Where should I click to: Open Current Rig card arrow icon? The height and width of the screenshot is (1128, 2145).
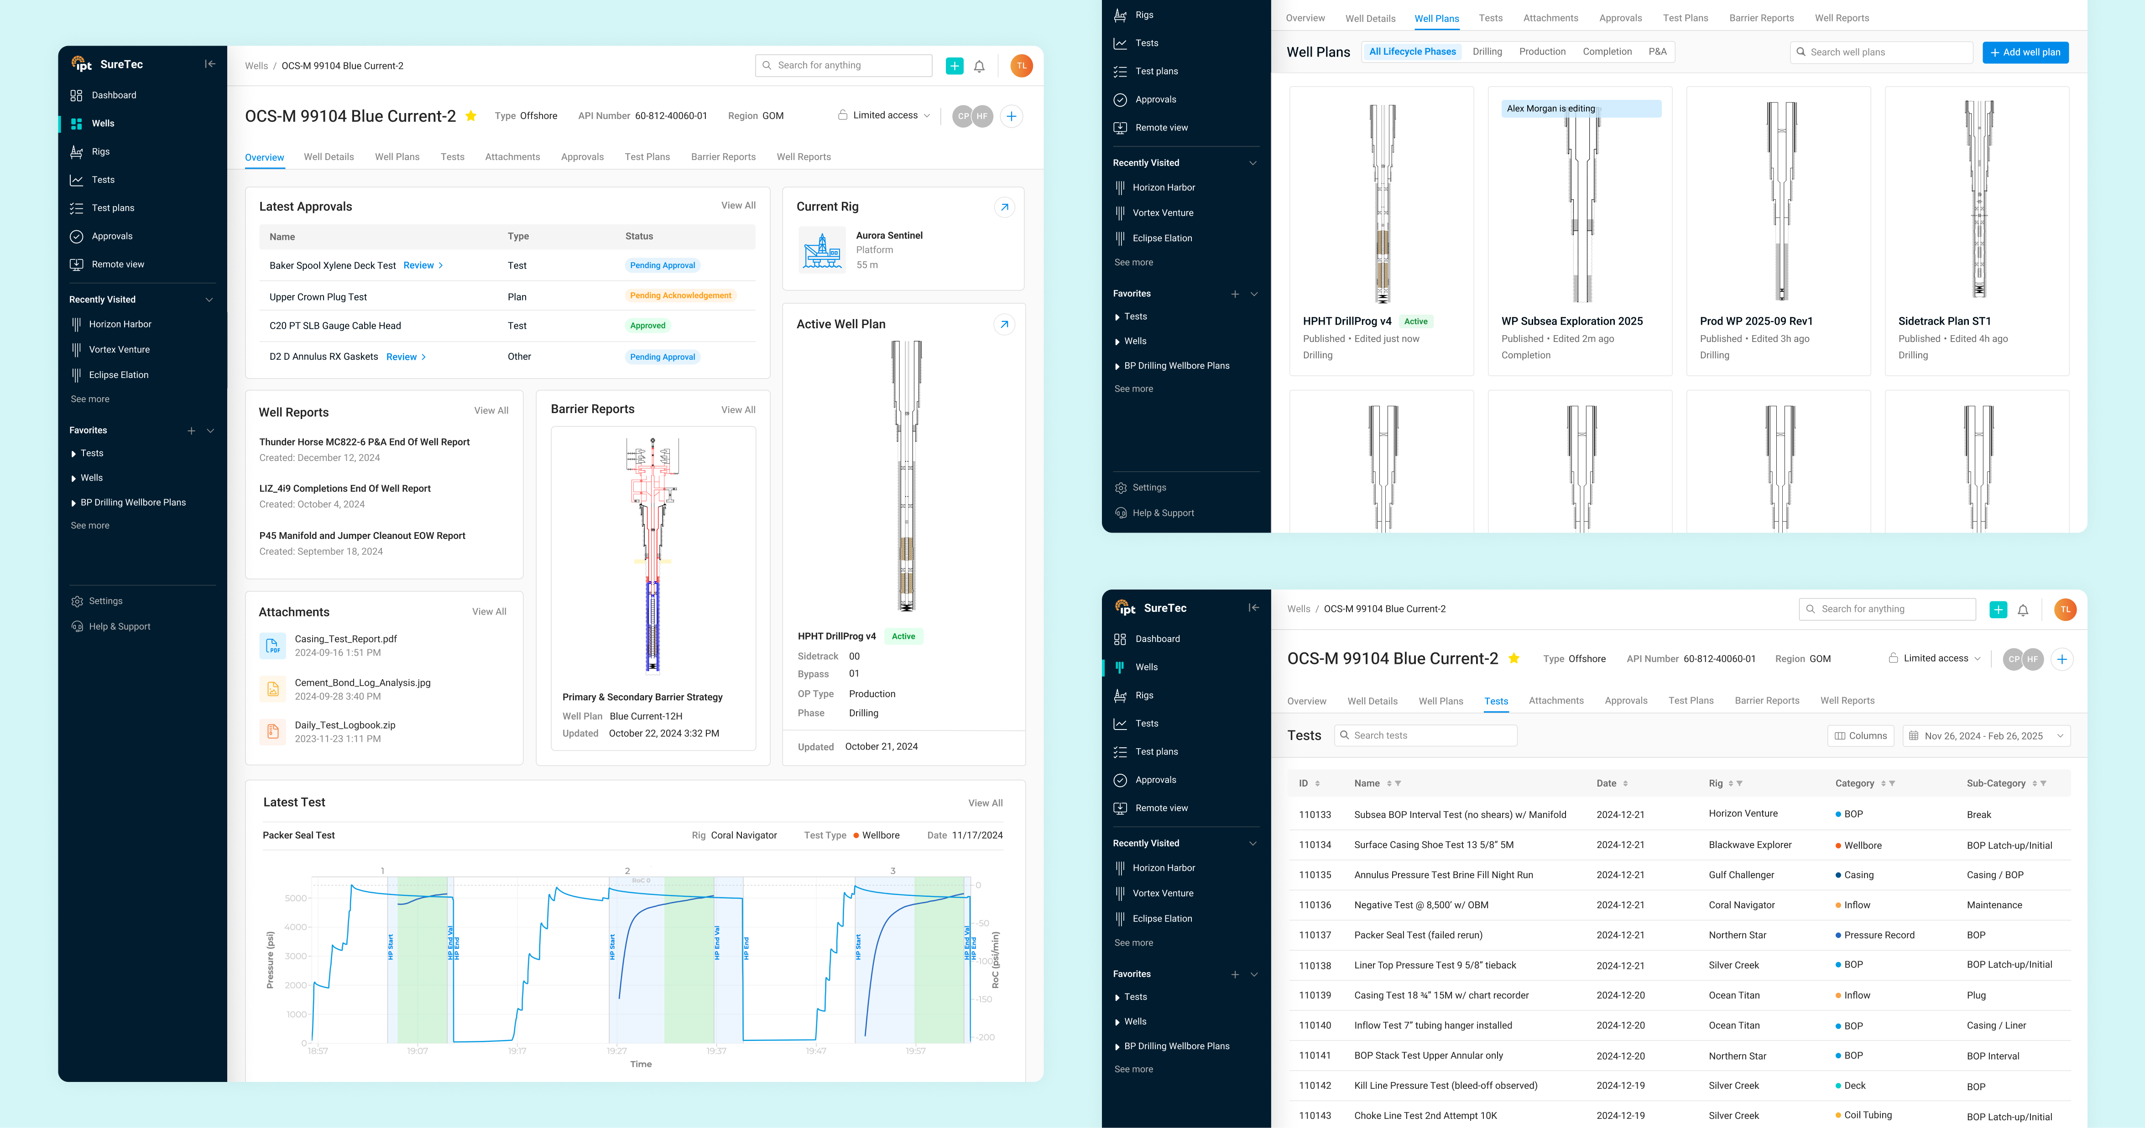[1004, 207]
